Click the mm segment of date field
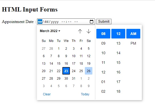This screenshot has height=109, width=155. (40, 21)
